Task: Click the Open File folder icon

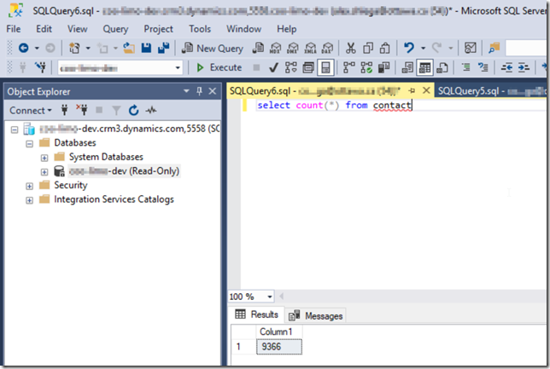Action: 129,48
